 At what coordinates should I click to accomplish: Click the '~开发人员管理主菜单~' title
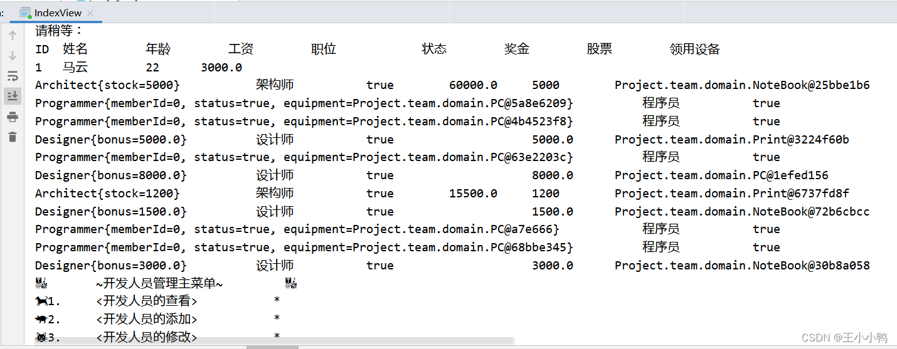click(159, 284)
